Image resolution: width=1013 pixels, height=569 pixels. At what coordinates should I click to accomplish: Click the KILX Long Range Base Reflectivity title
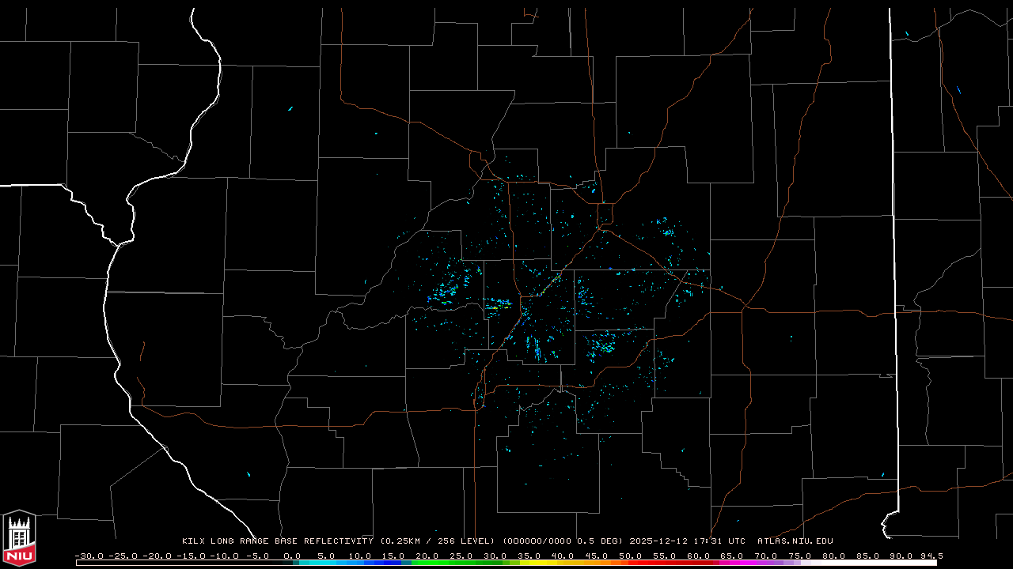click(x=277, y=541)
